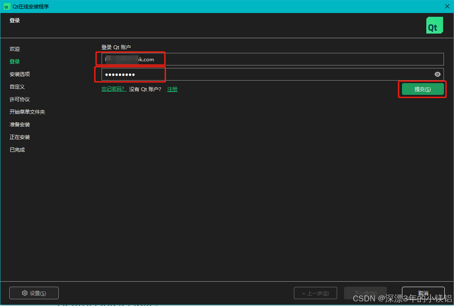Click the 上一步(B) back button
The height and width of the screenshot is (306, 454).
tap(315, 293)
